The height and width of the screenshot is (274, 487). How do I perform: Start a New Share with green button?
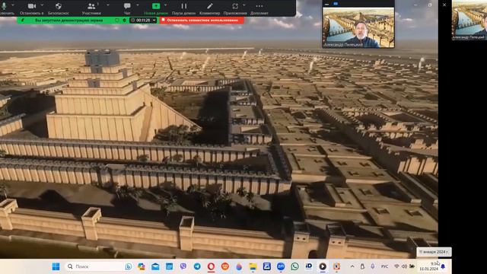click(x=156, y=8)
